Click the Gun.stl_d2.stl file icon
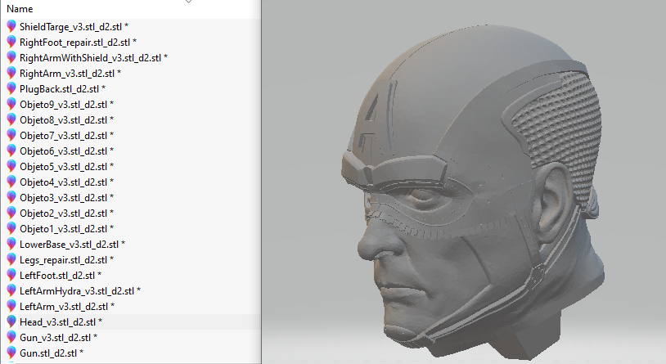Viewport: 666px width, 364px height. (x=11, y=353)
